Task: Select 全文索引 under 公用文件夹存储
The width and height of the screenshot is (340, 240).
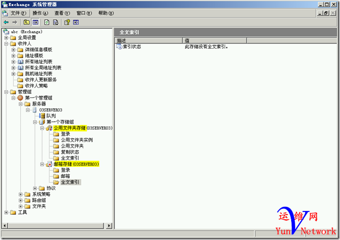Action: coord(70,158)
